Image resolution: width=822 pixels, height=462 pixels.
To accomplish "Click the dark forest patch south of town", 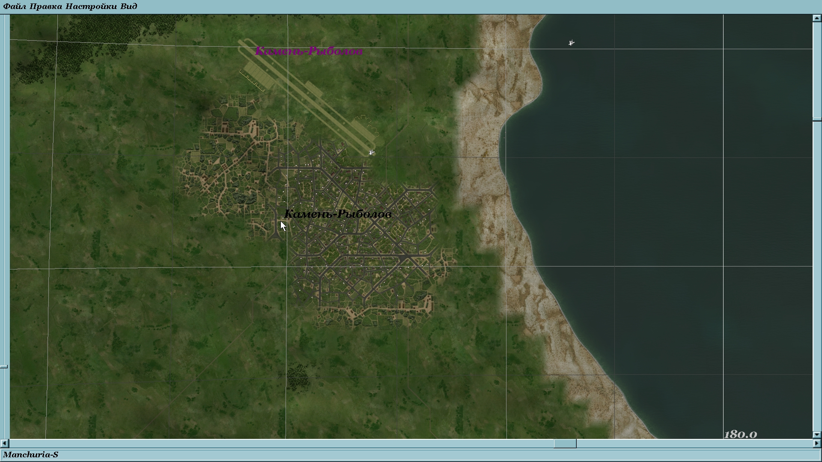I will pyautogui.click(x=298, y=376).
